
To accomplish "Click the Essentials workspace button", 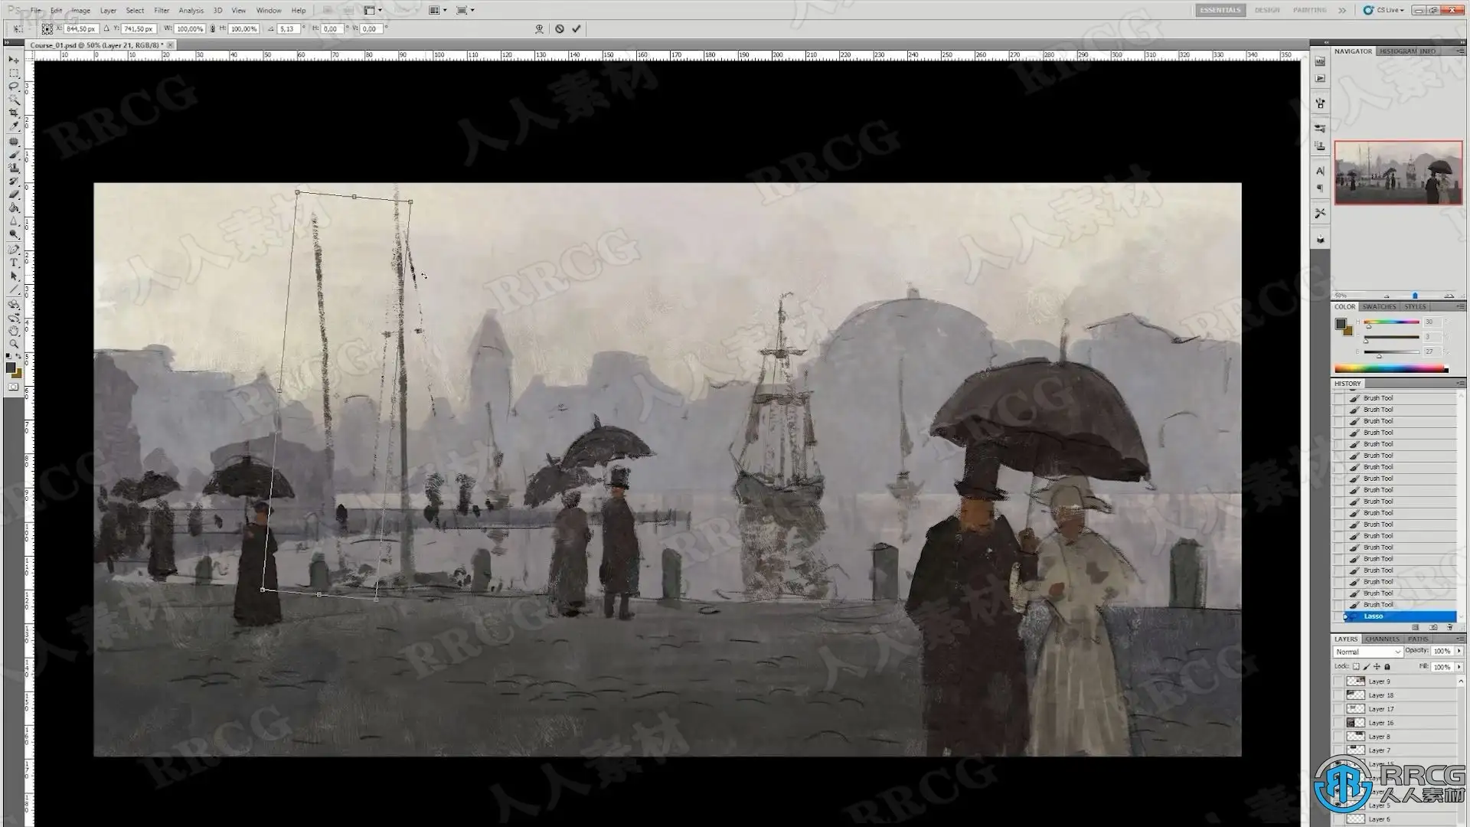I will tap(1220, 10).
